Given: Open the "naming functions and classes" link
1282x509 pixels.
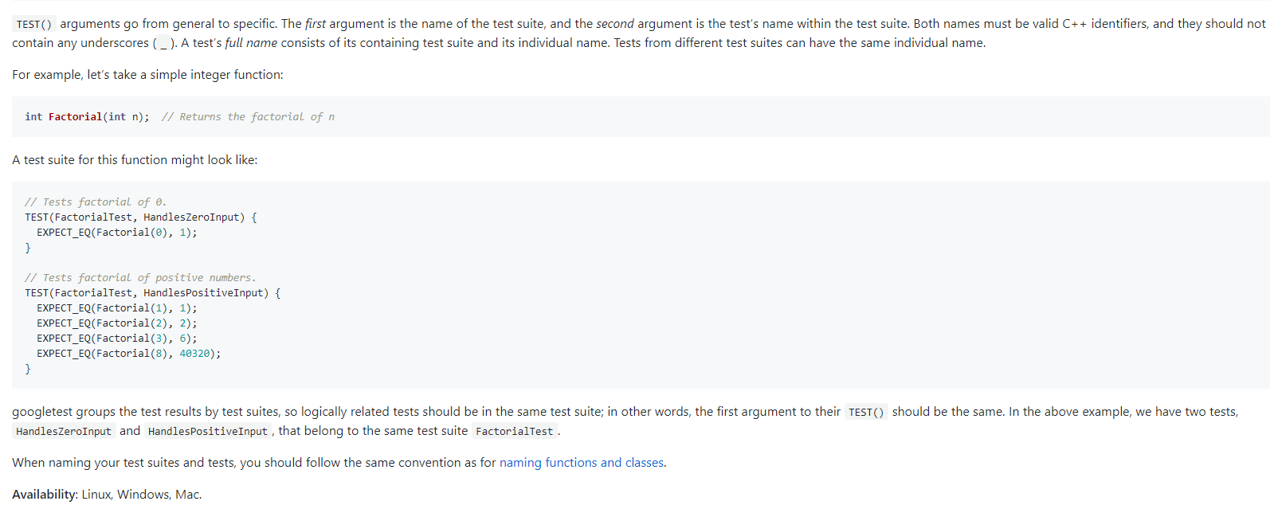Looking at the screenshot, I should pos(582,463).
